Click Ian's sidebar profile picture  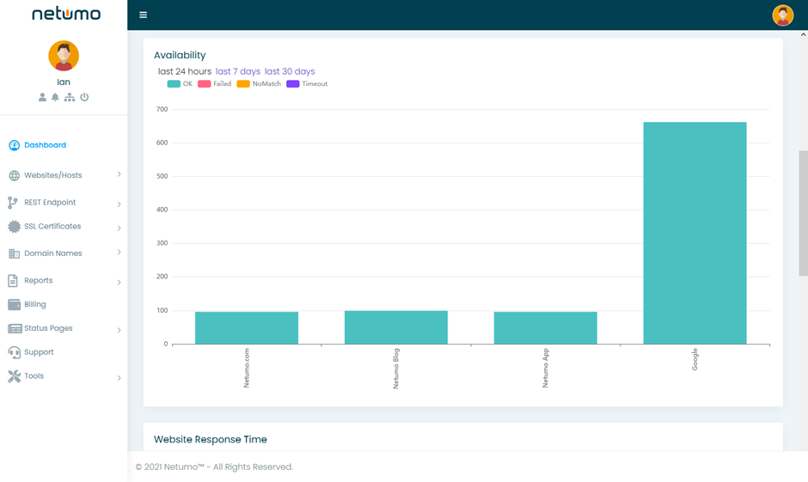64,56
